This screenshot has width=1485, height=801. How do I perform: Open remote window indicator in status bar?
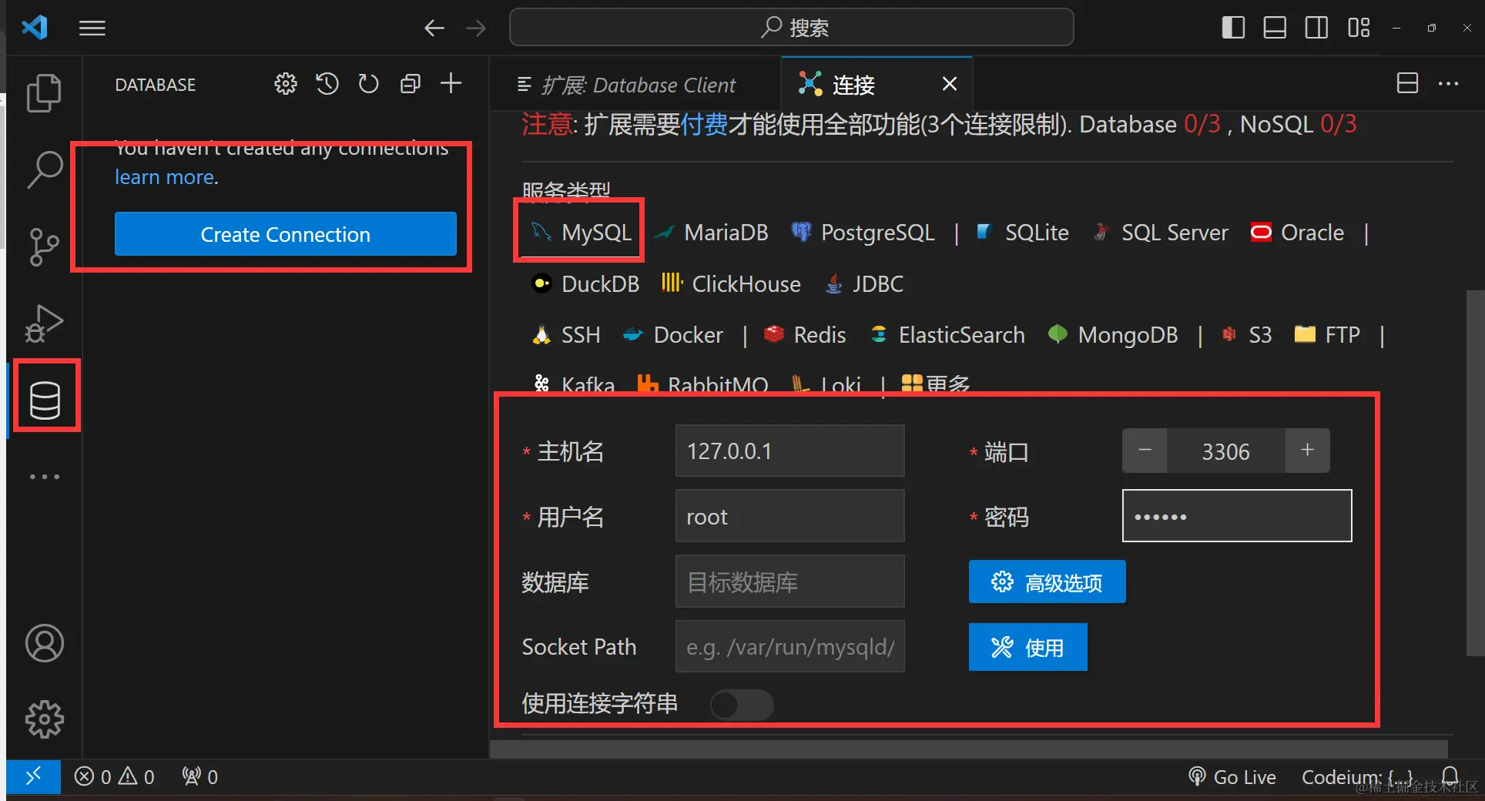point(33,777)
